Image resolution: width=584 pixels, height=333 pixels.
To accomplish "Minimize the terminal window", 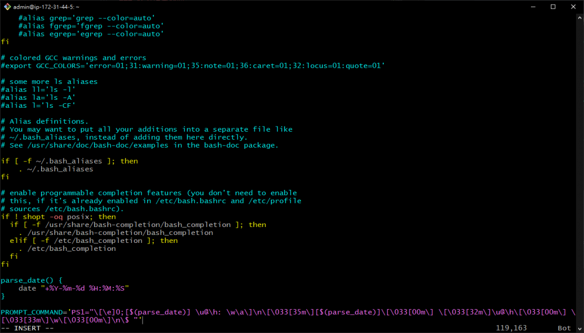I will coord(533,7).
